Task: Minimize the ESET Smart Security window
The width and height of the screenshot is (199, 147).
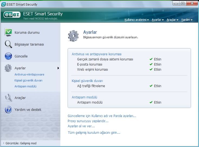Action: point(176,4)
